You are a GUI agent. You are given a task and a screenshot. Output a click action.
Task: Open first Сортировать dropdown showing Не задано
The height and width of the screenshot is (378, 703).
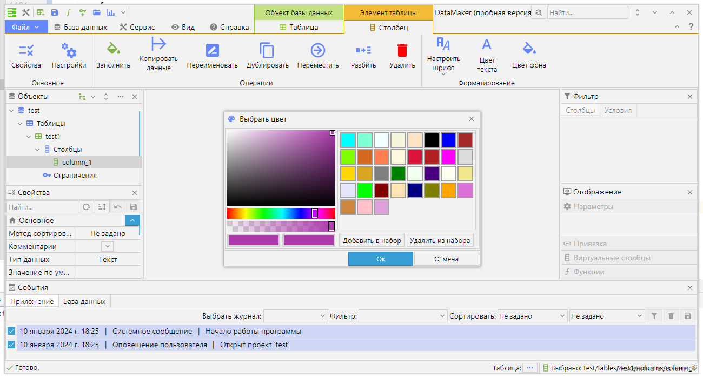532,316
